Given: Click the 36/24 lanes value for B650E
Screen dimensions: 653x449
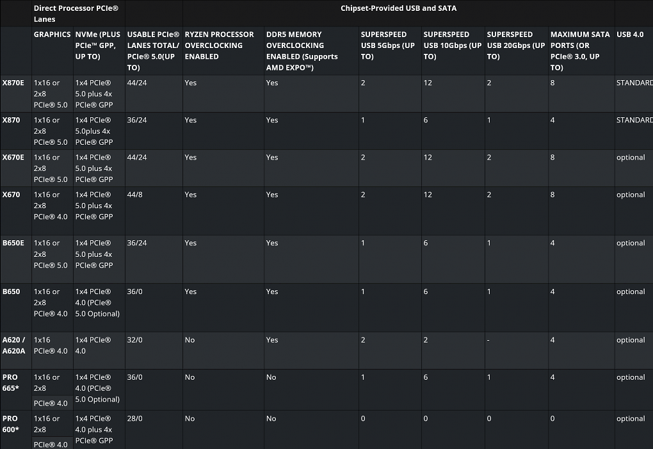Looking at the screenshot, I should coord(137,243).
